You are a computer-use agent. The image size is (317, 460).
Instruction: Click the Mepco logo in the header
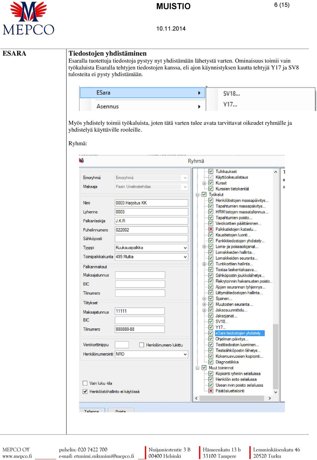point(28,18)
